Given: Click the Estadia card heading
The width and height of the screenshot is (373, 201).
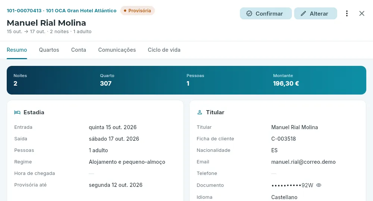Looking at the screenshot, I should [x=34, y=112].
